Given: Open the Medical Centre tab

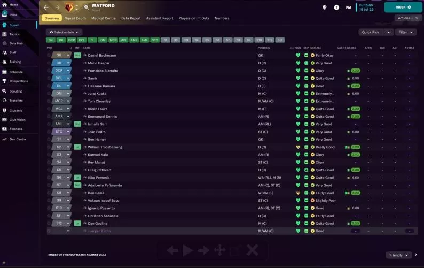Looking at the screenshot, I should [x=103, y=18].
